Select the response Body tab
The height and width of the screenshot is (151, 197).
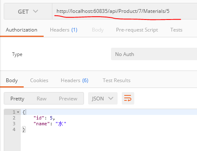point(12,80)
